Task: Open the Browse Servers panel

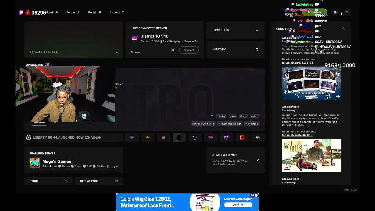Action: click(x=74, y=40)
